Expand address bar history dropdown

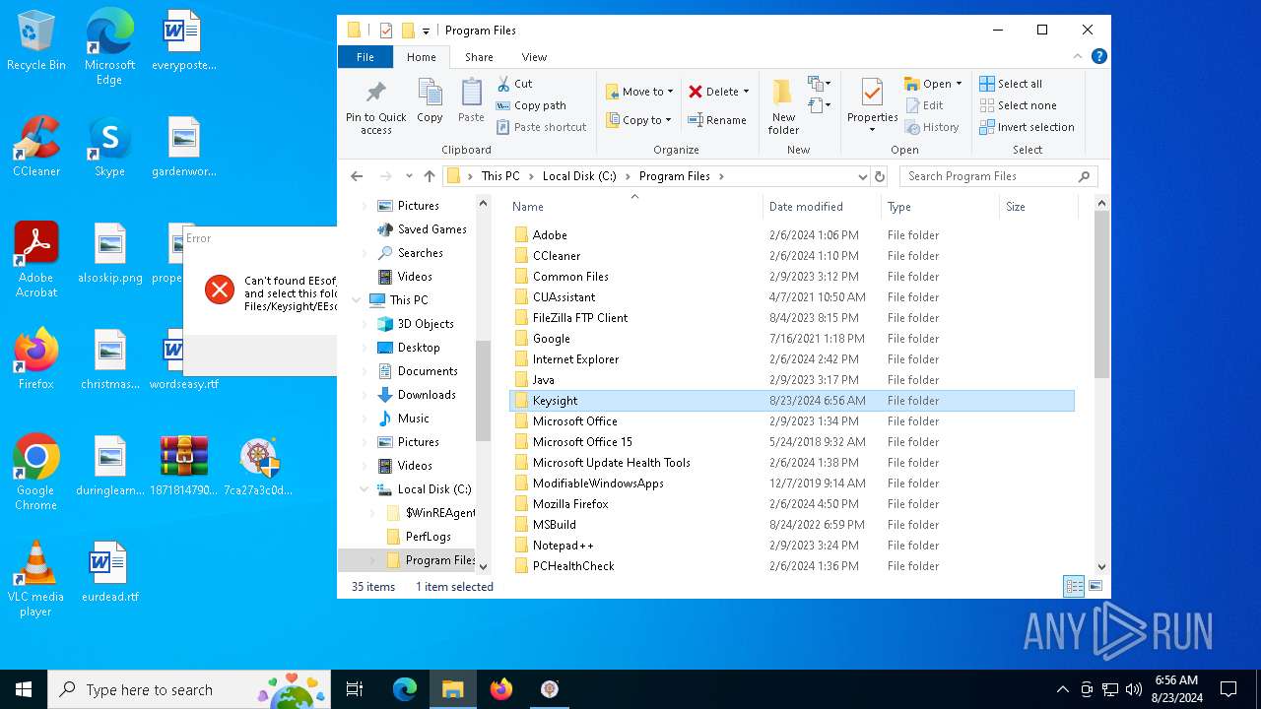click(x=862, y=176)
